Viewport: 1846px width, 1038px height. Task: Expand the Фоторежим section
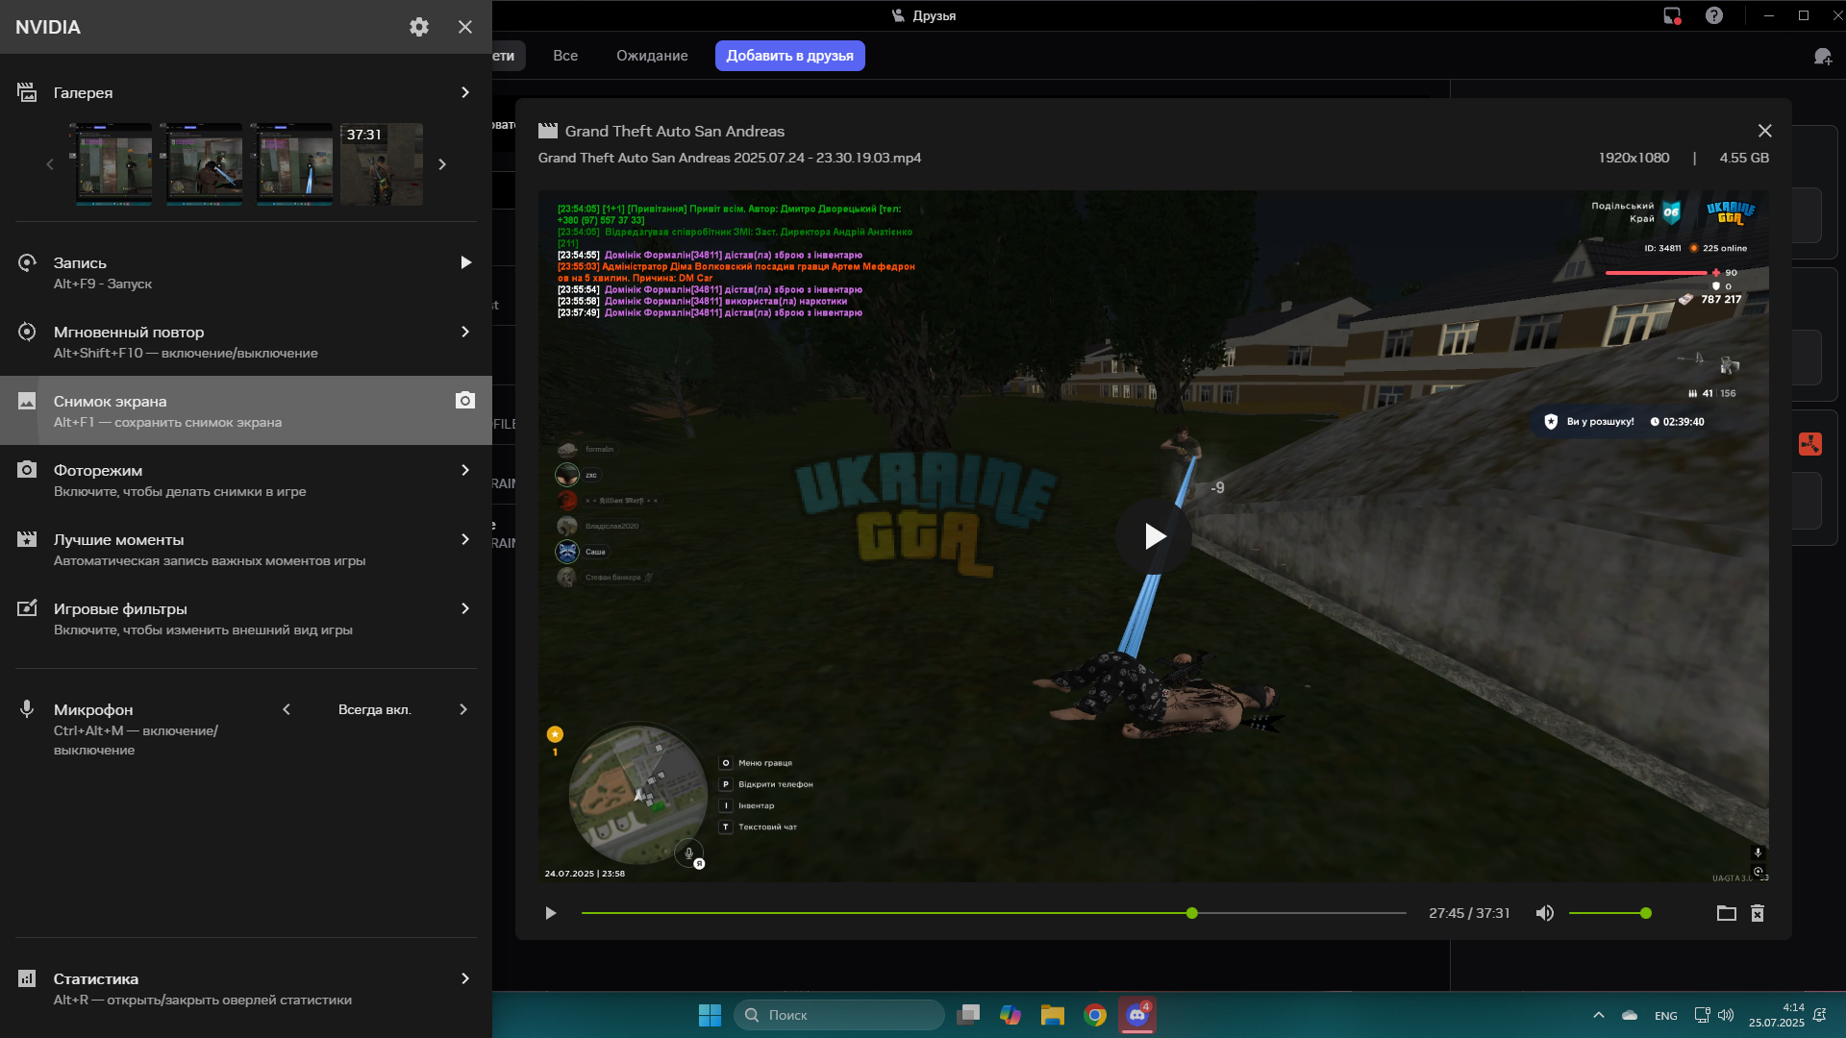pyautogui.click(x=465, y=470)
